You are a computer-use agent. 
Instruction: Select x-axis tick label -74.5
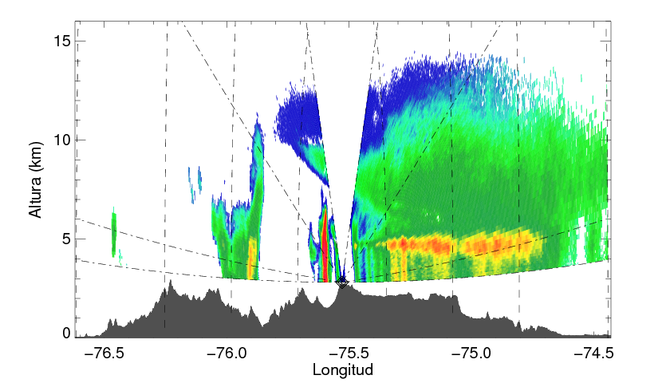[593, 353]
